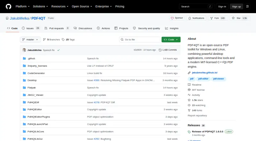The height and width of the screenshot is (141, 256).
Task: Click the Go to file field
Action: 140,40
